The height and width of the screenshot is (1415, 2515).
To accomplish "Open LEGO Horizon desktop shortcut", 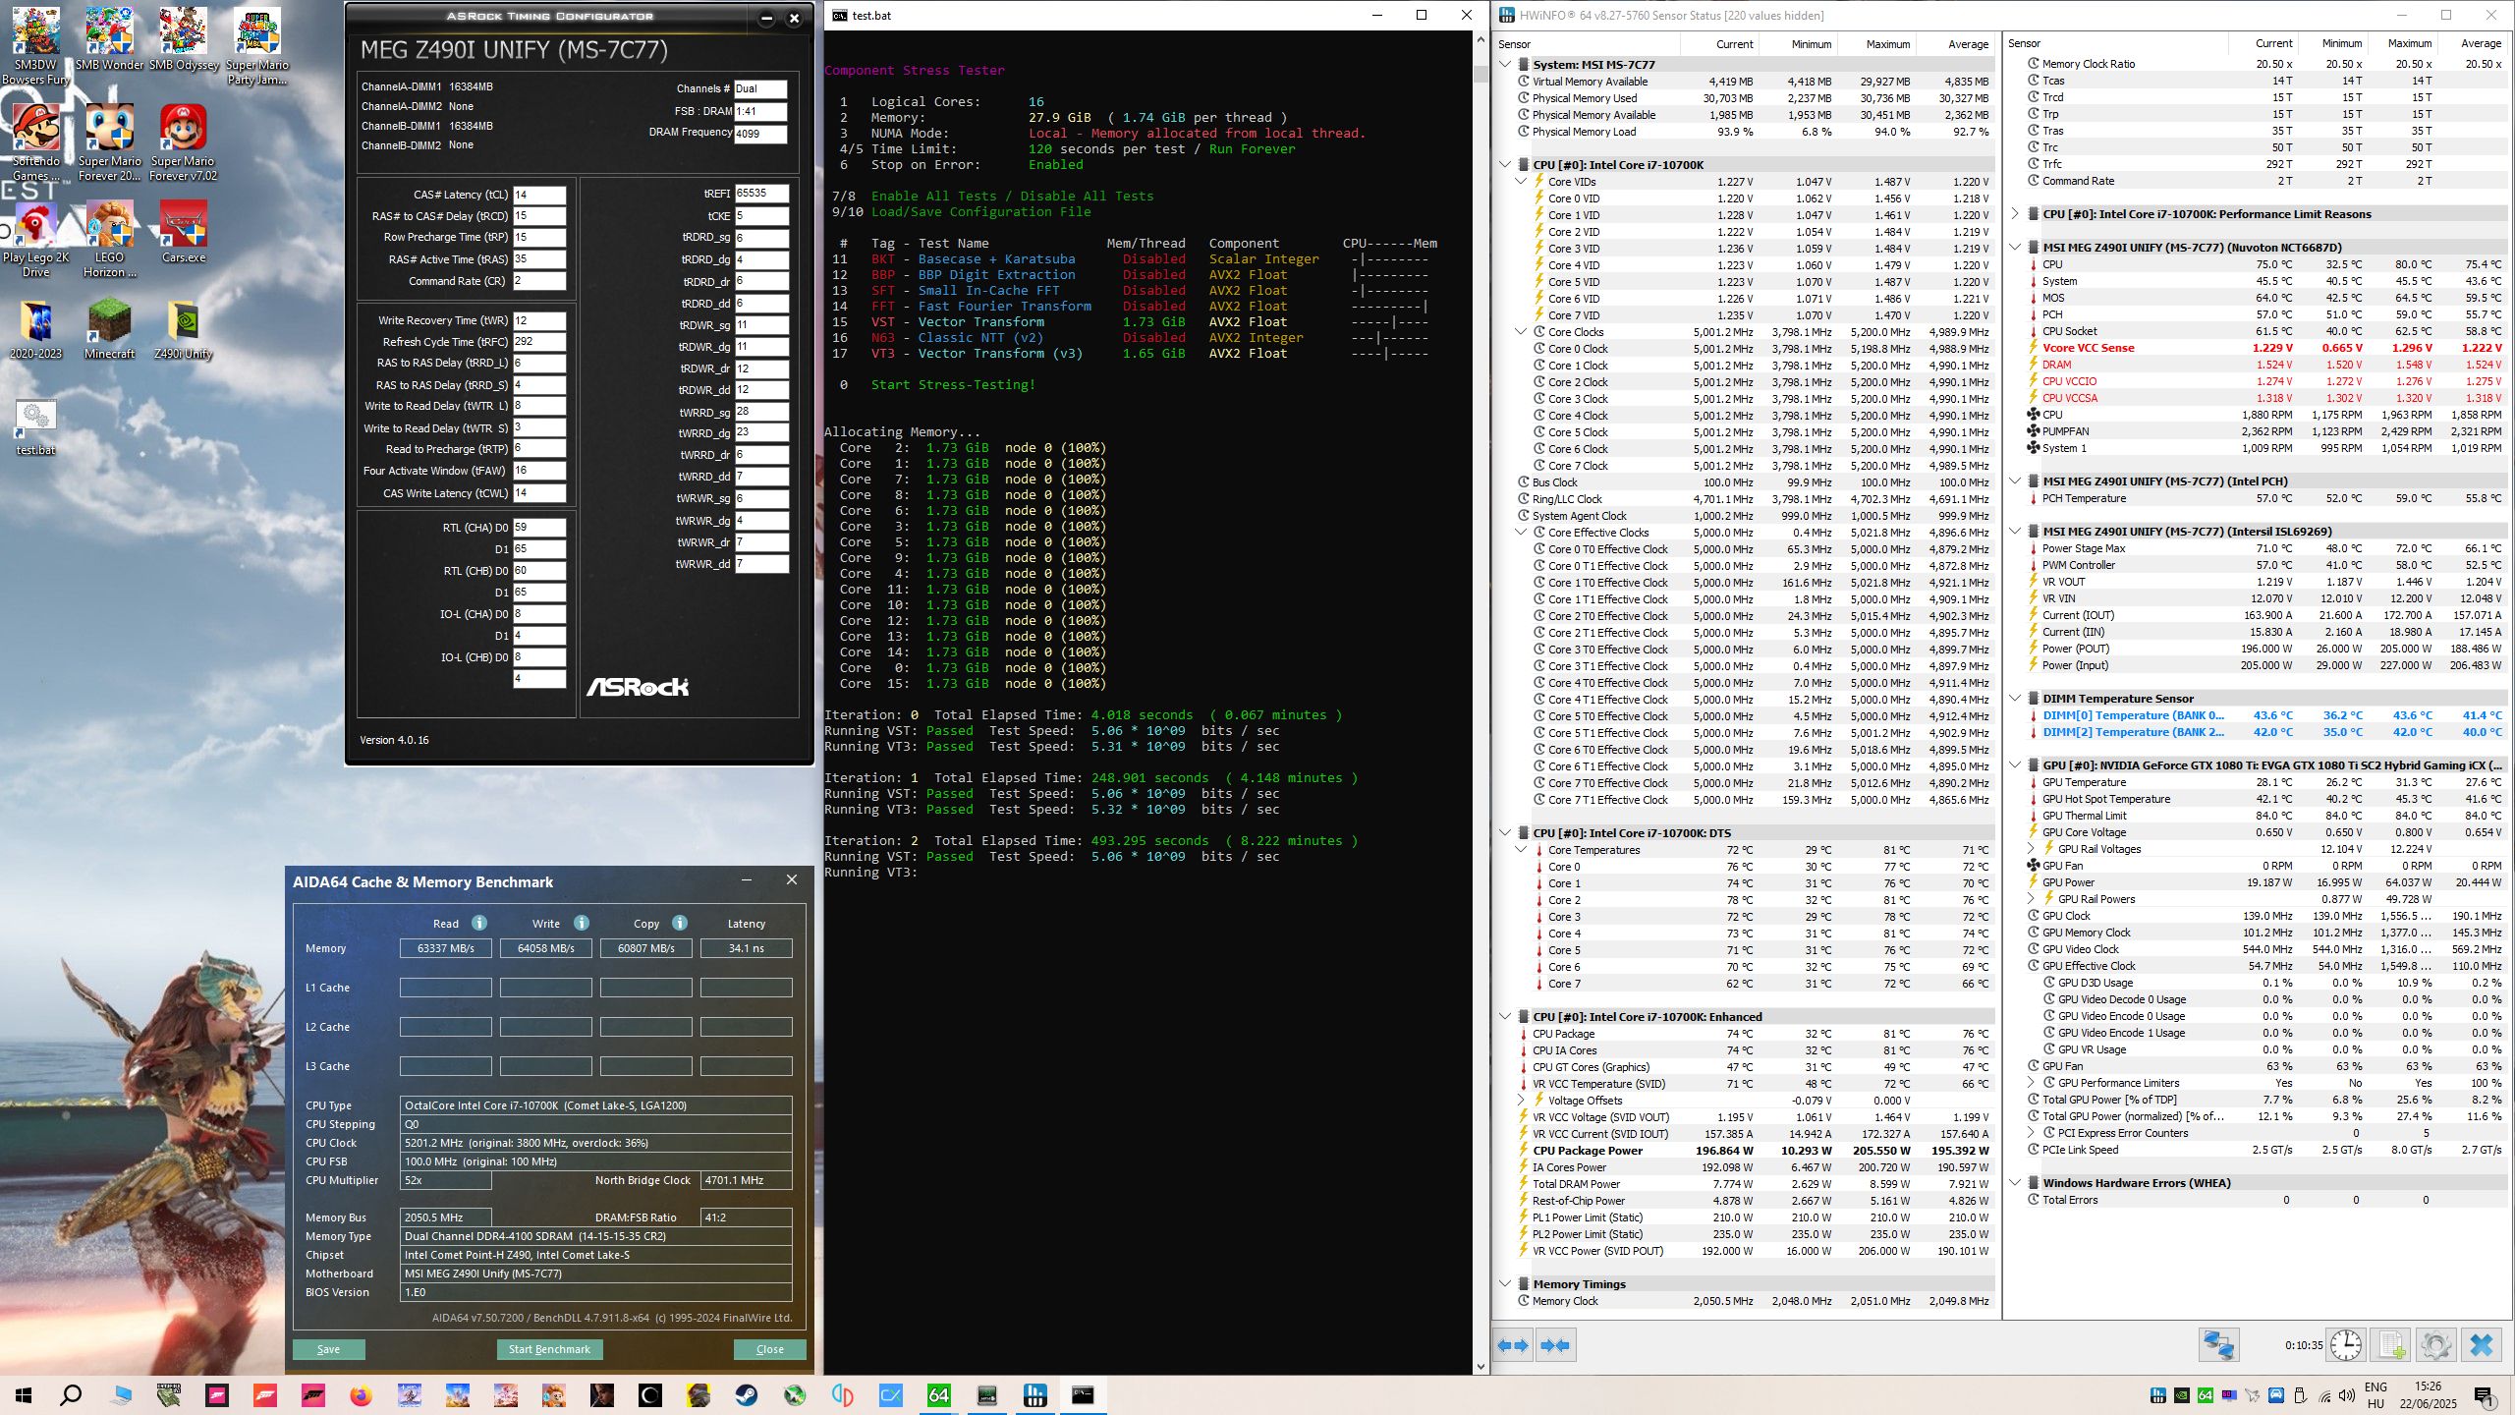I will pyautogui.click(x=109, y=239).
